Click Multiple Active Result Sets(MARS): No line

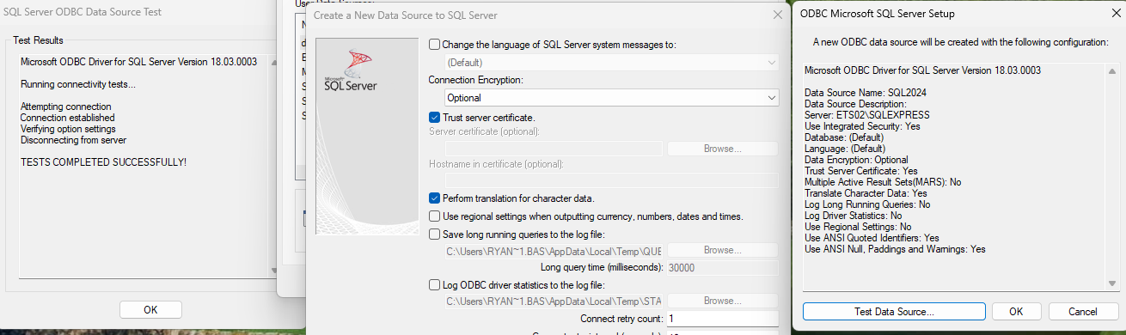[883, 182]
